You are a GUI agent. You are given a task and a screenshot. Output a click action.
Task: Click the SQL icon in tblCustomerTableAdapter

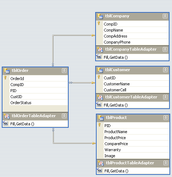coord(99,104)
